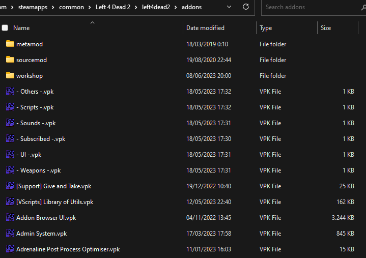Open the breadcrumb chevron after common
This screenshot has height=258, width=366.
(x=89, y=7)
